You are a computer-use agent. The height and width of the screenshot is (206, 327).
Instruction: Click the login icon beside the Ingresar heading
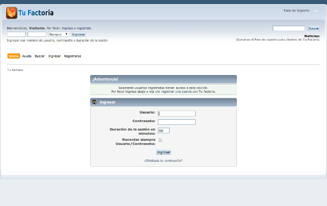pyautogui.click(x=95, y=102)
